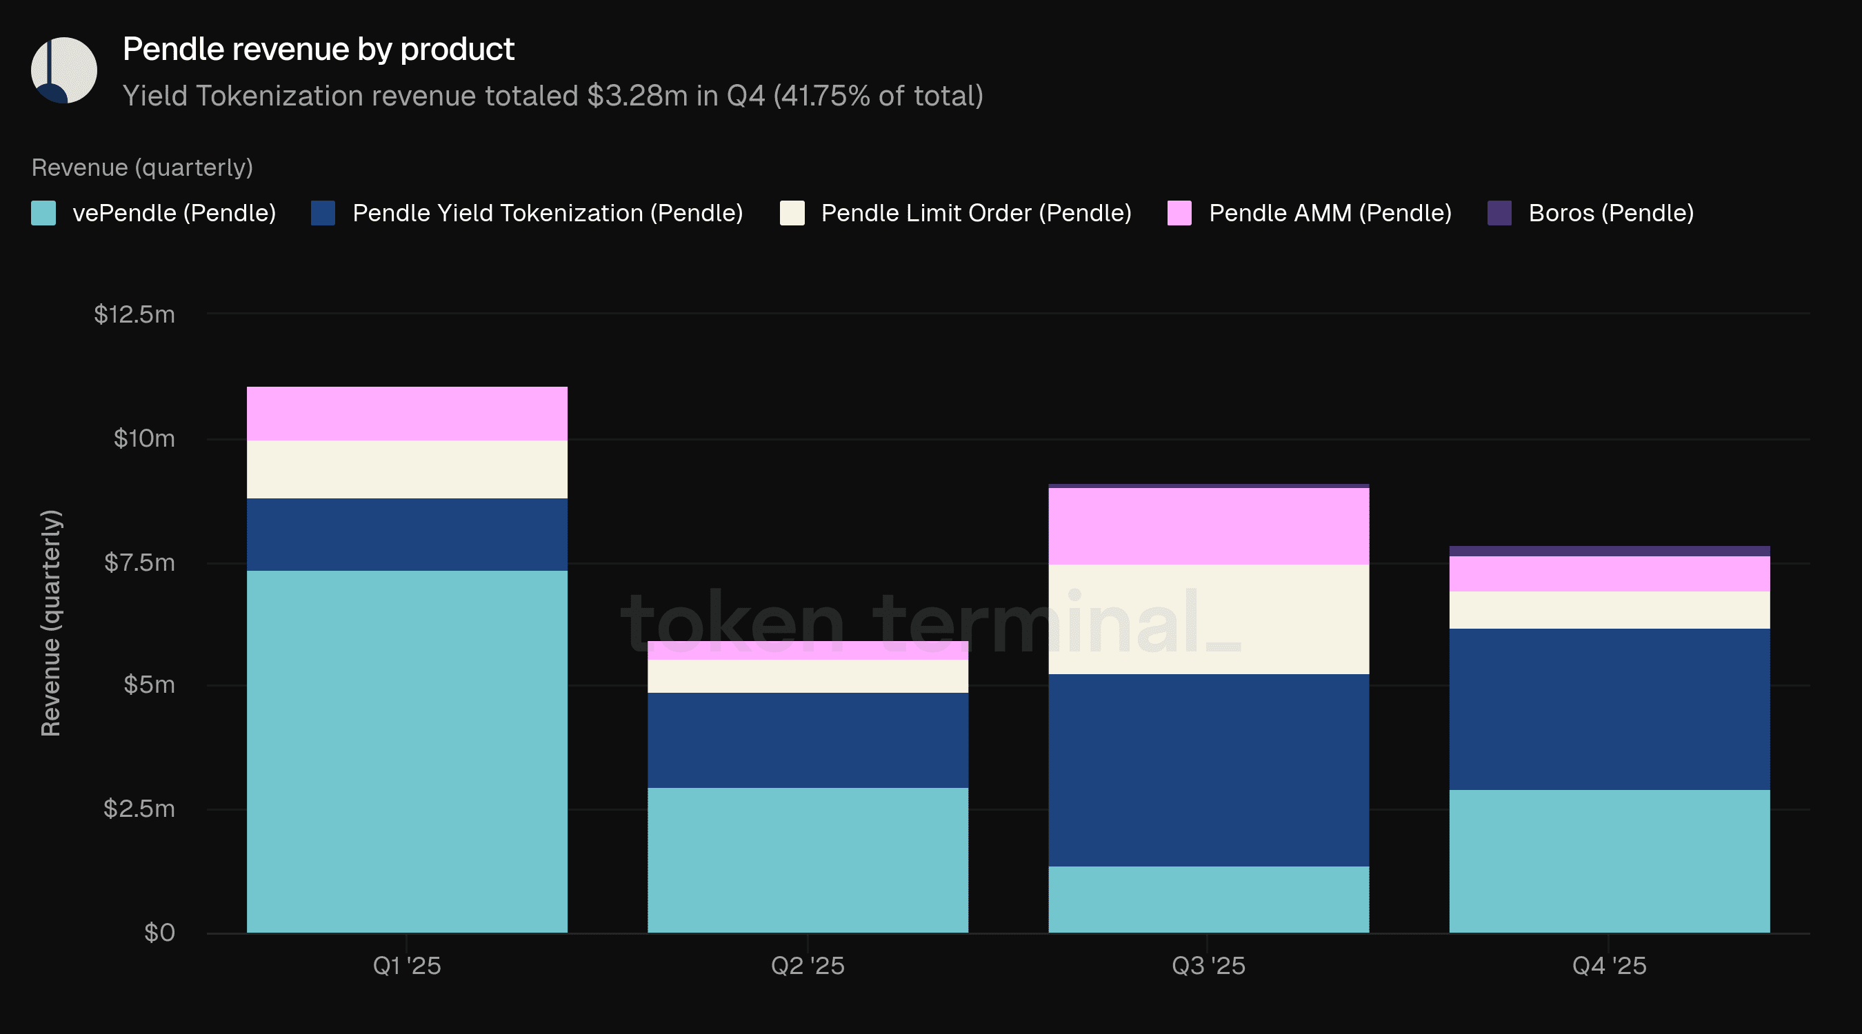Click the Pendle Limit Order cream swatch
This screenshot has width=1862, height=1034.
pyautogui.click(x=792, y=213)
